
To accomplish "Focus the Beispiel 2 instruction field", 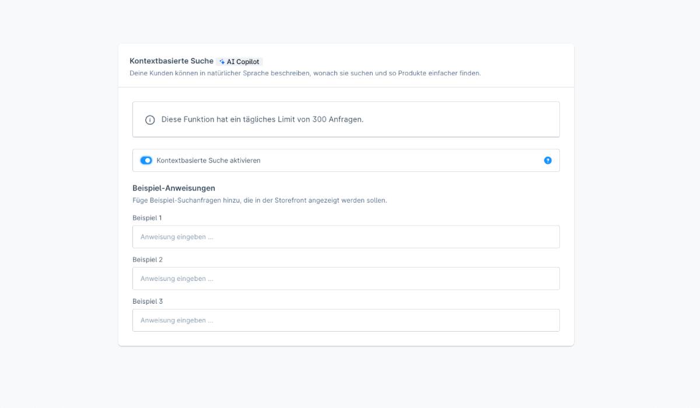I will [x=346, y=279].
